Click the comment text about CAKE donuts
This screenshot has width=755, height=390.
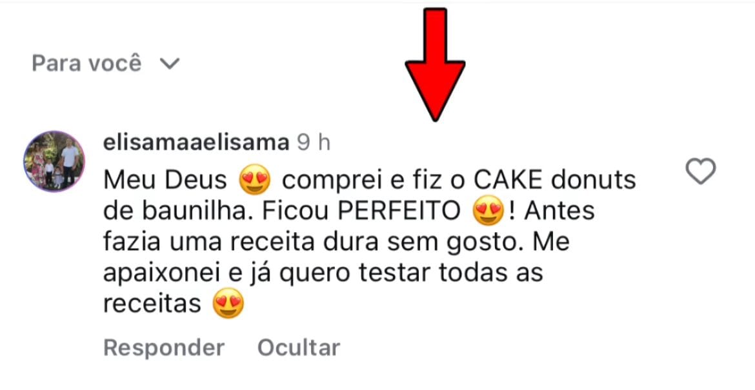pos(370,242)
